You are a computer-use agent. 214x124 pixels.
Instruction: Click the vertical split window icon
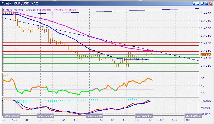pos(198,3)
